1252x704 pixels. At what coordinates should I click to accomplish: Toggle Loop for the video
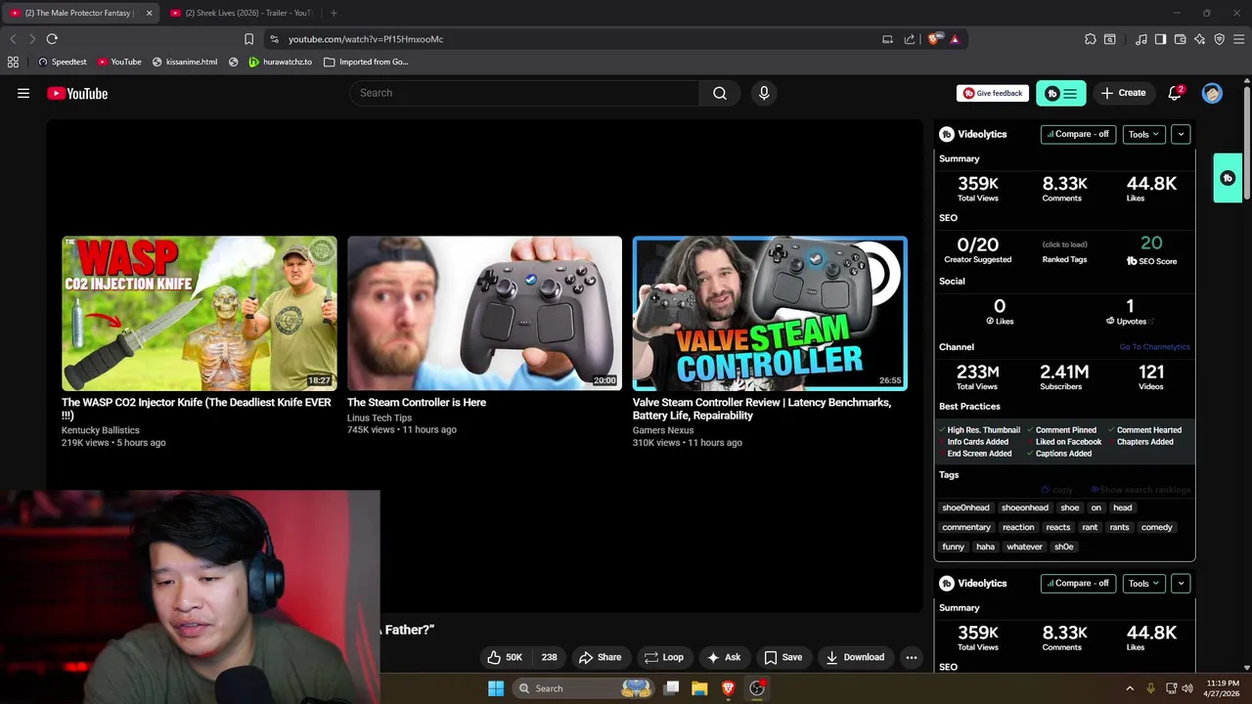coord(663,657)
